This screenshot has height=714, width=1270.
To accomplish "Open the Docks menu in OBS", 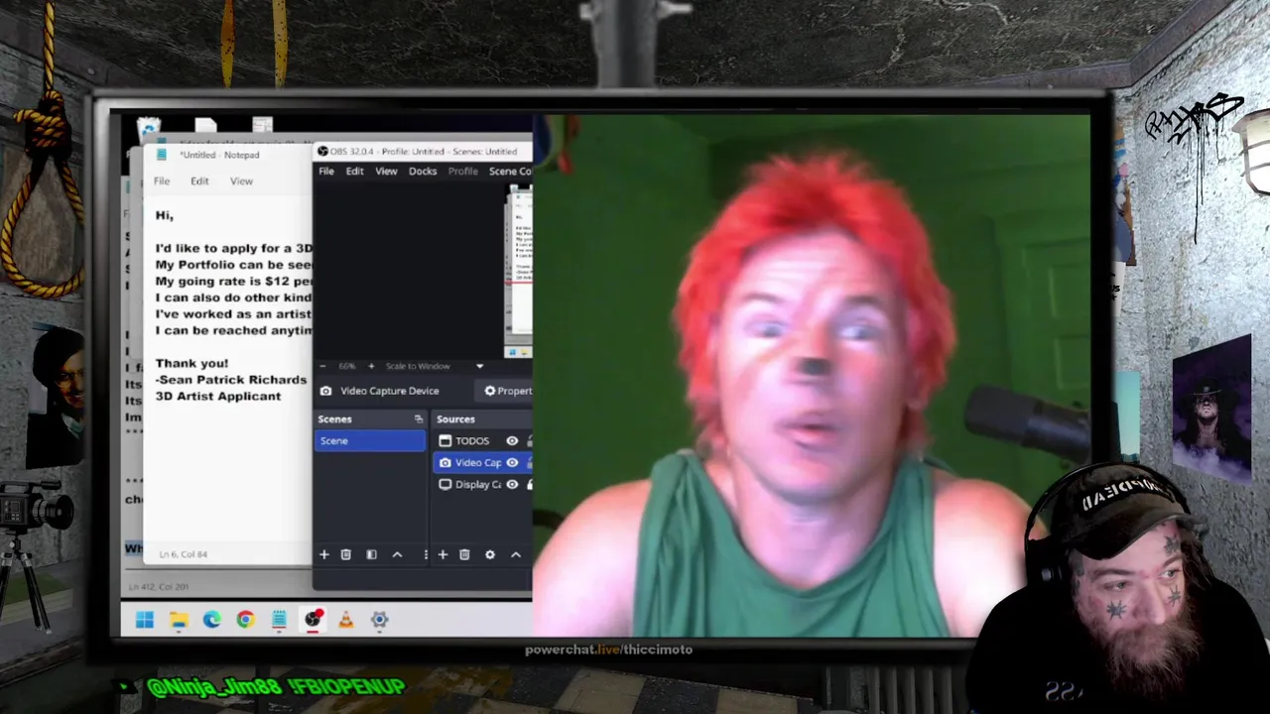I will (x=423, y=171).
